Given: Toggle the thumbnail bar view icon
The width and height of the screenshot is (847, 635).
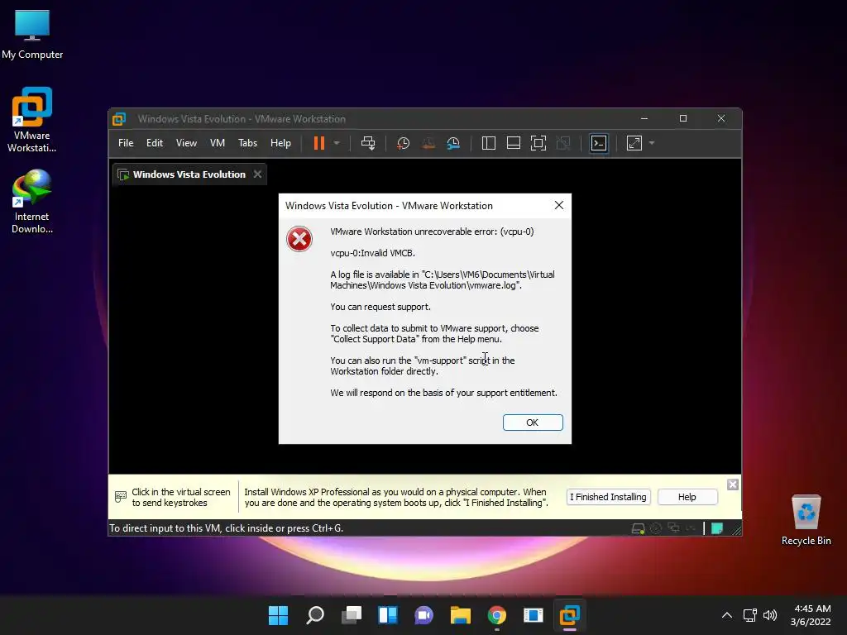Looking at the screenshot, I should [x=513, y=143].
